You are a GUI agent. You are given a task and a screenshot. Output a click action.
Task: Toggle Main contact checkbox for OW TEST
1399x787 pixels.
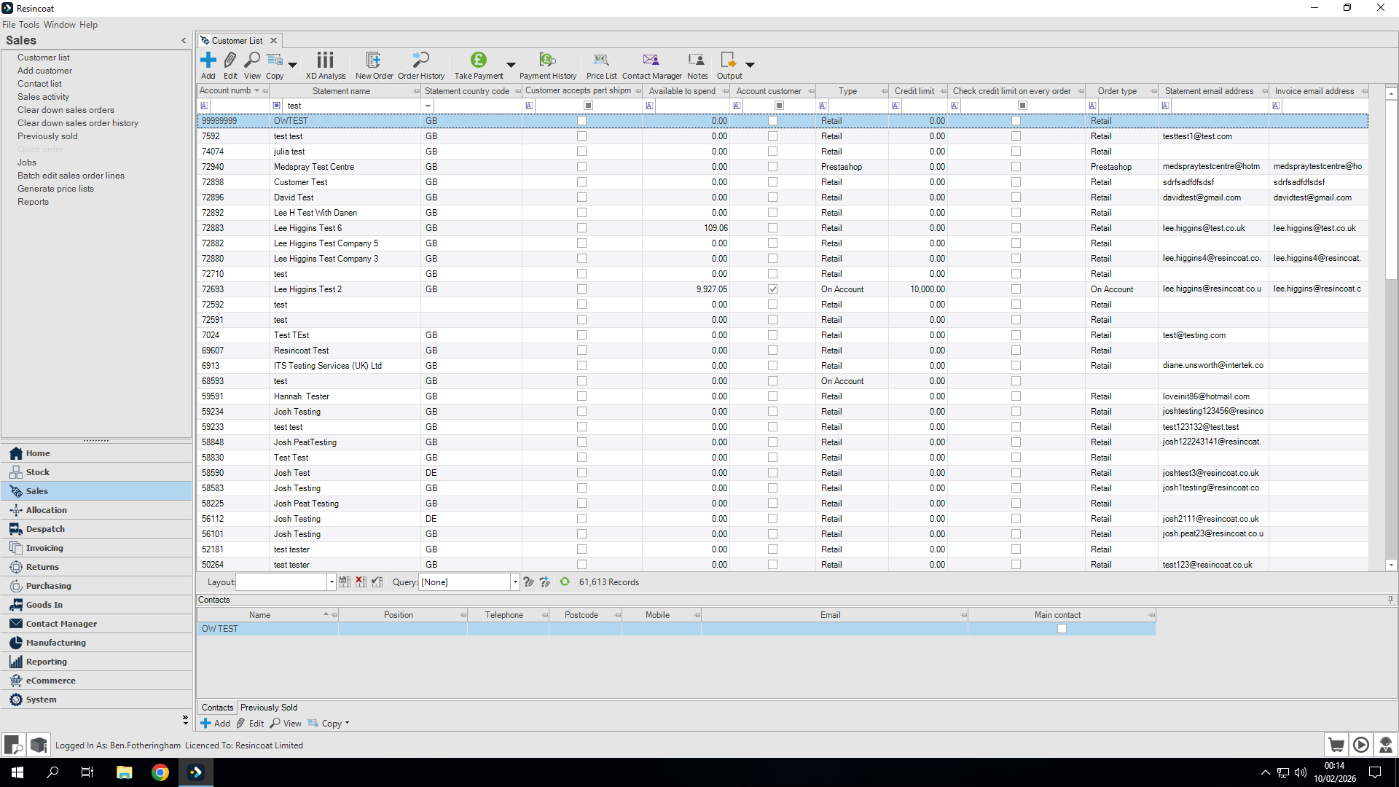click(1062, 629)
